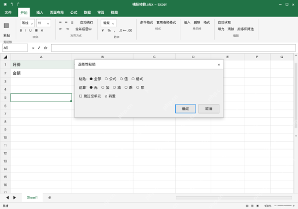Click the Select All corner triangle

(x=5, y=57)
